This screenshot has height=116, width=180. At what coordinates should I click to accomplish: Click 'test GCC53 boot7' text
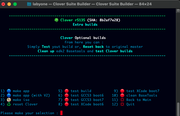(87, 100)
